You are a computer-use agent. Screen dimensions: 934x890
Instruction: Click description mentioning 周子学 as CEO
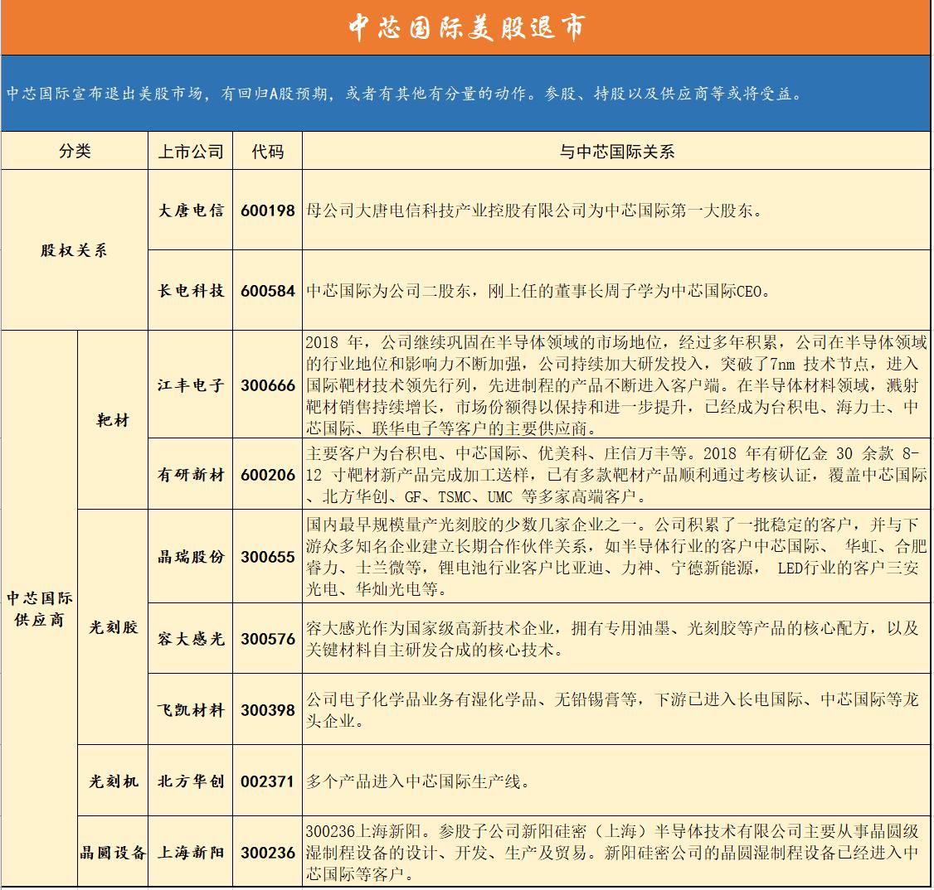click(x=538, y=290)
